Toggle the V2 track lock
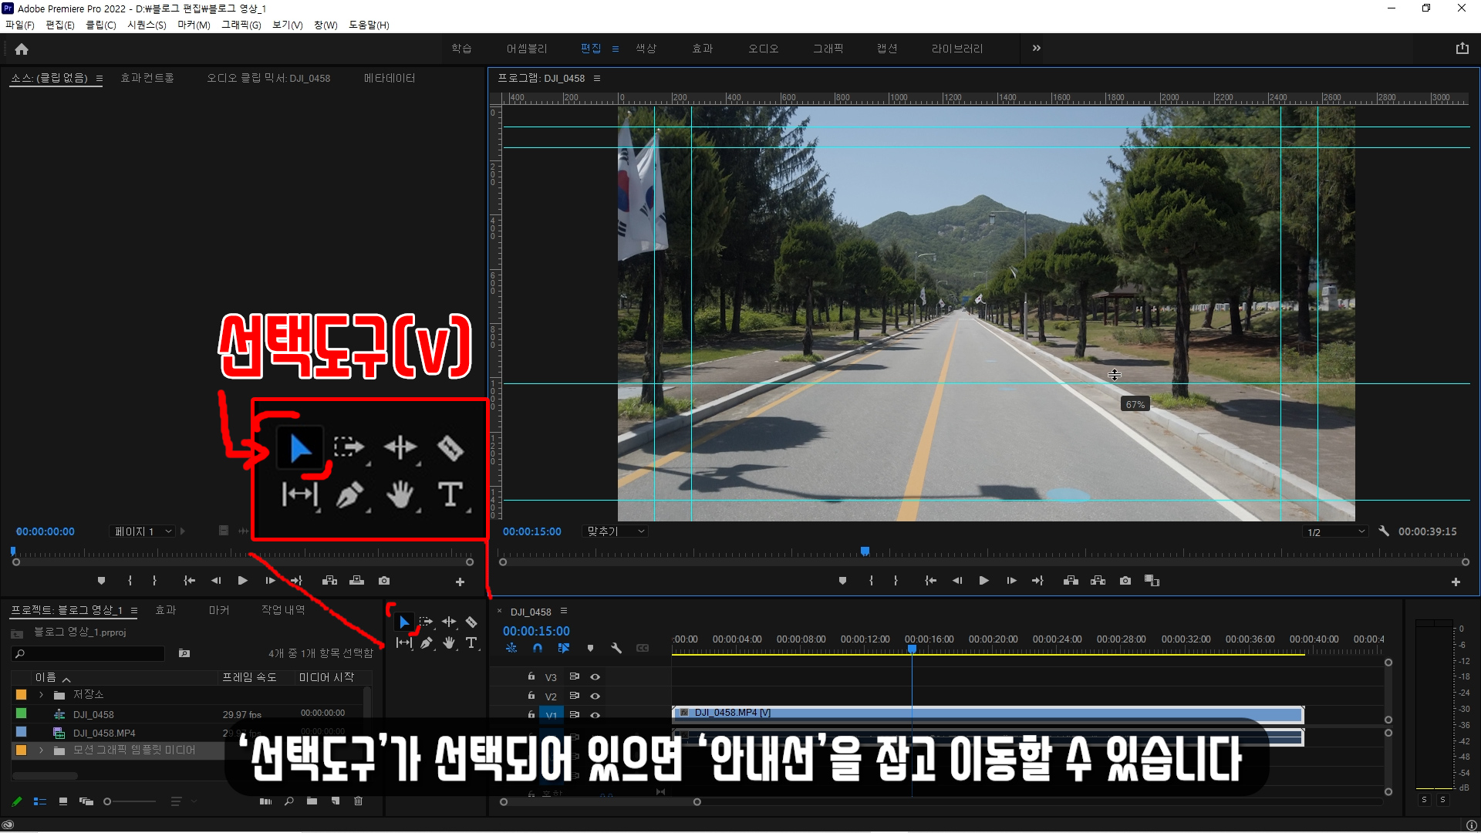The image size is (1481, 833). [531, 696]
